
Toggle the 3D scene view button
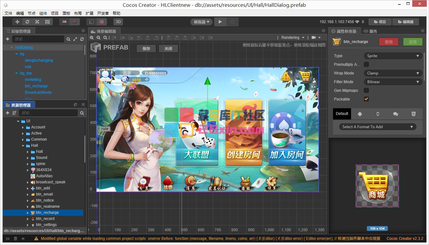tap(118, 22)
